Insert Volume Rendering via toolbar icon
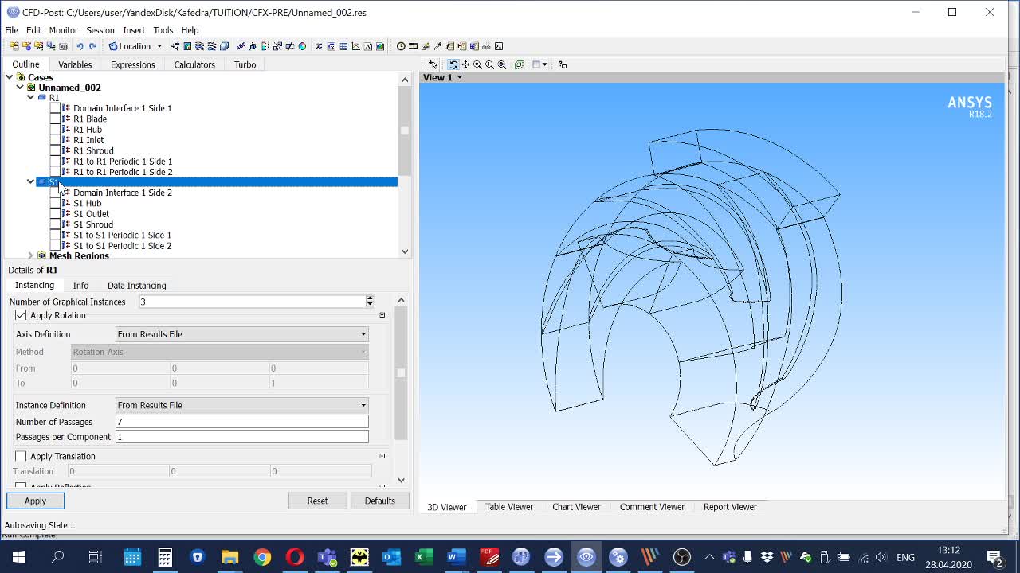 pyautogui.click(x=224, y=46)
